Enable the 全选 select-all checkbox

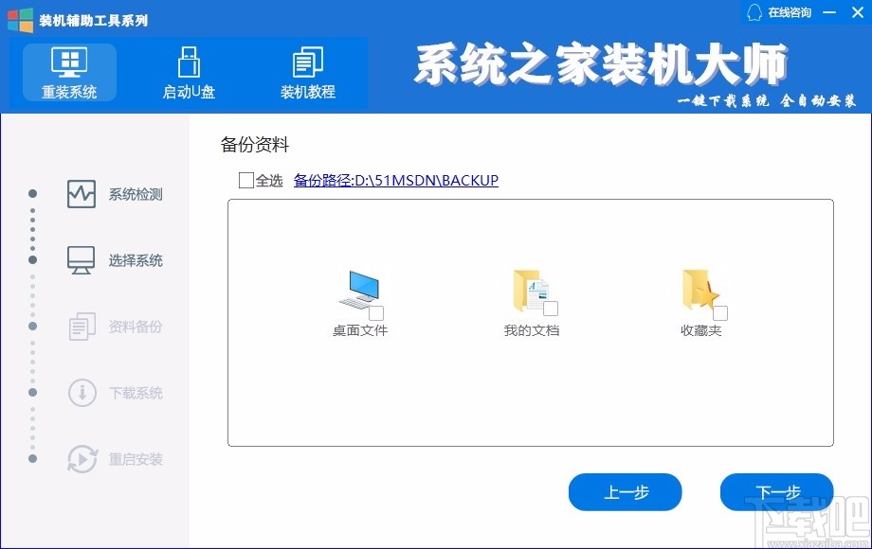pyautogui.click(x=245, y=180)
